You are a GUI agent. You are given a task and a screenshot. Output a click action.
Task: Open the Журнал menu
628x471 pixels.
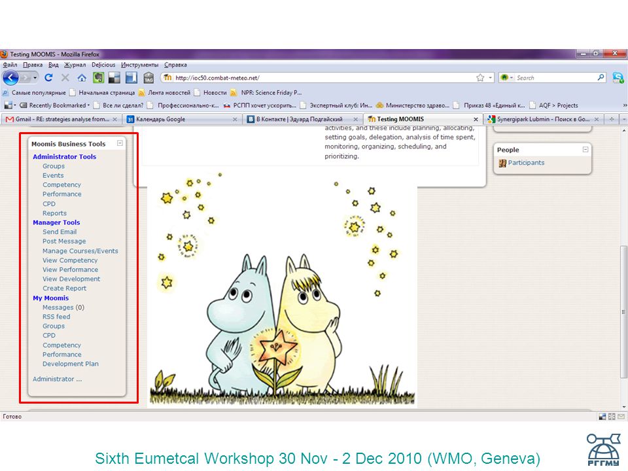coord(75,65)
